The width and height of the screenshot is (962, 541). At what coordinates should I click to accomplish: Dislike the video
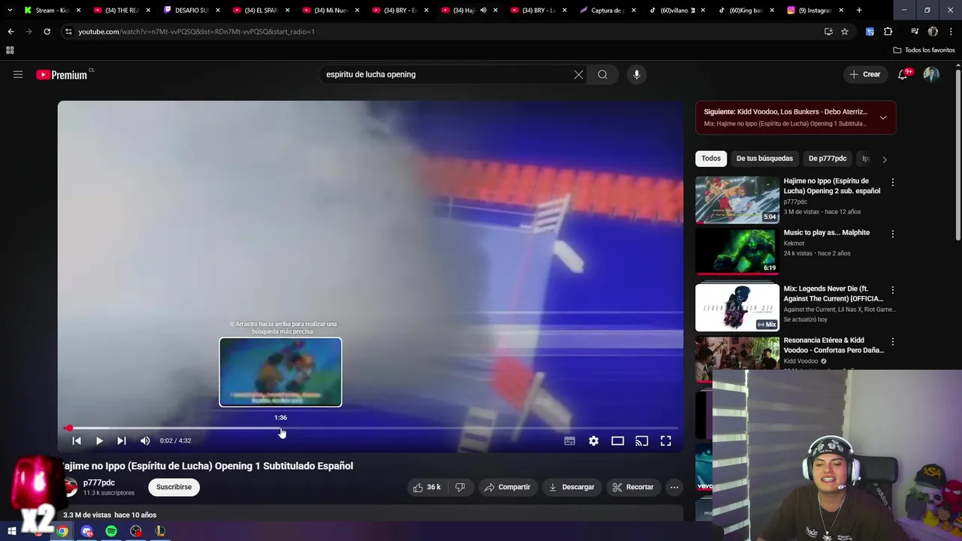point(460,487)
